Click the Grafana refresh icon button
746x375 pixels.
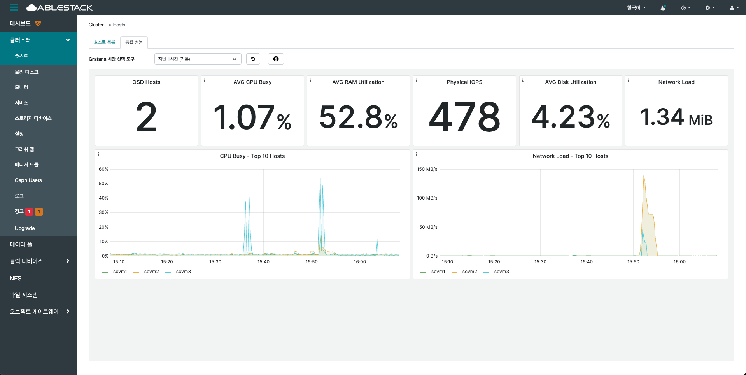coord(253,59)
